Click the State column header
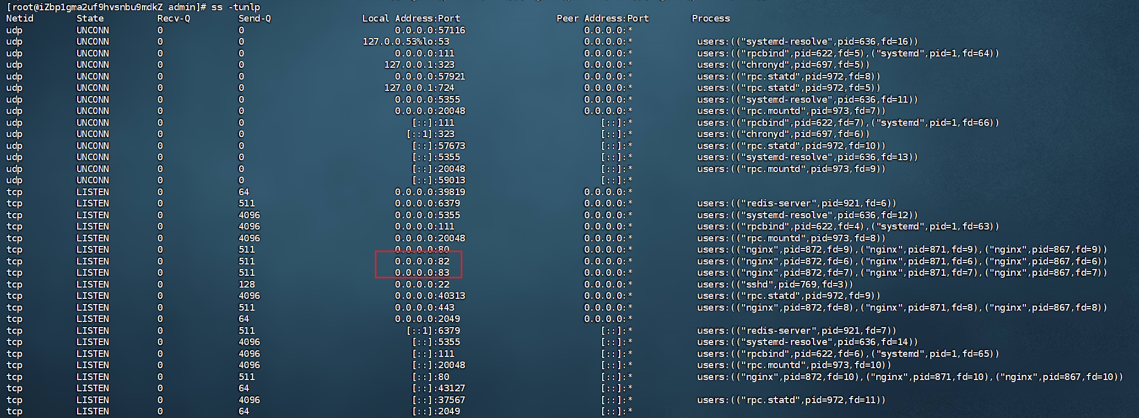Viewport: 1139px width, 418px height. point(90,18)
